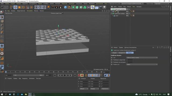The image size is (172, 96).
Task: Open the Тип Catmull-Clark dropdown
Action: point(142,58)
